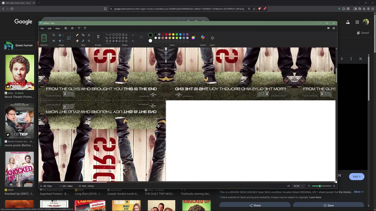Switch to the seth rogen movie covers tab
The image size is (376, 211).
18,3
